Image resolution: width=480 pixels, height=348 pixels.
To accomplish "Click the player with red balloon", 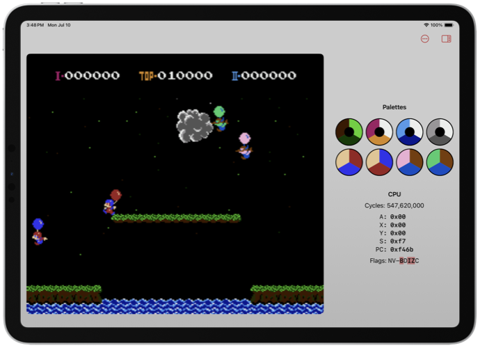I will pos(112,202).
